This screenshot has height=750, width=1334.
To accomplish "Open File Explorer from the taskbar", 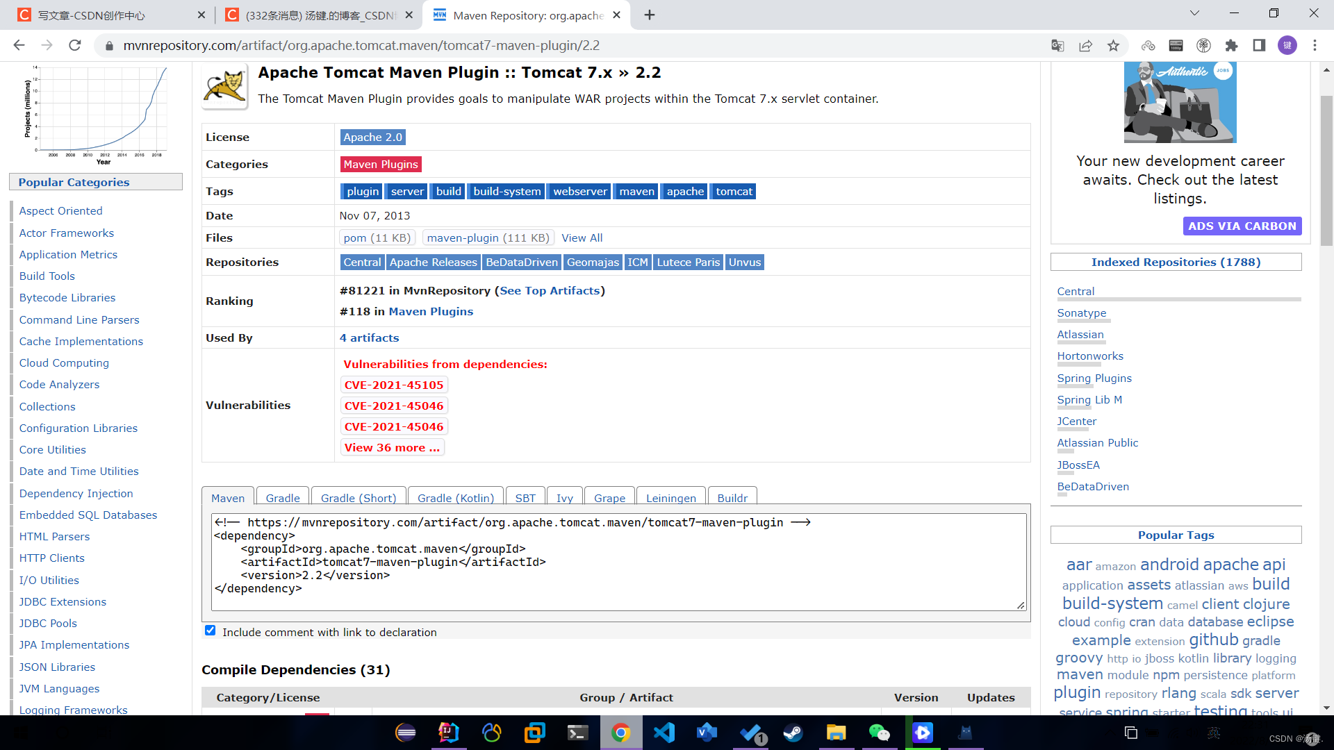I will (x=836, y=733).
